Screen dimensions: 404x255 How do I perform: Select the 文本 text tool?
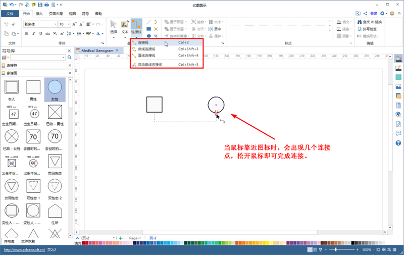tap(125, 27)
